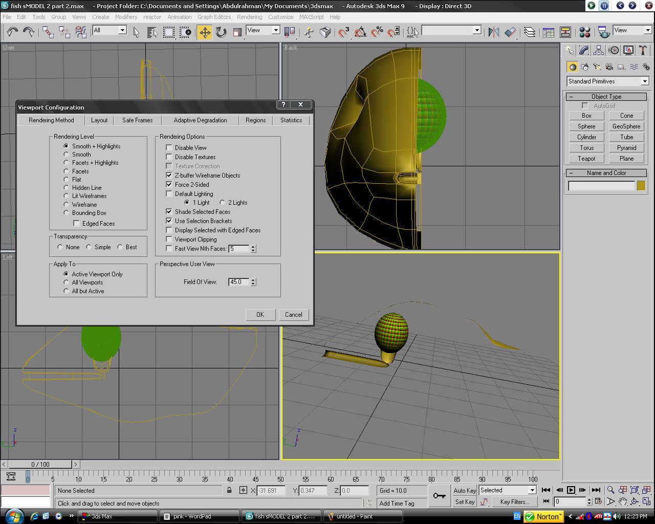Choose Rectangular Selection Region tool
This screenshot has height=524, width=655.
click(168, 32)
